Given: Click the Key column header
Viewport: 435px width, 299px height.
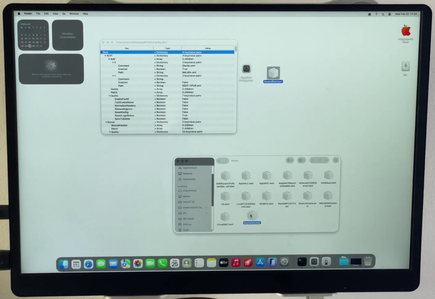Looking at the screenshot, I should click(x=127, y=48).
